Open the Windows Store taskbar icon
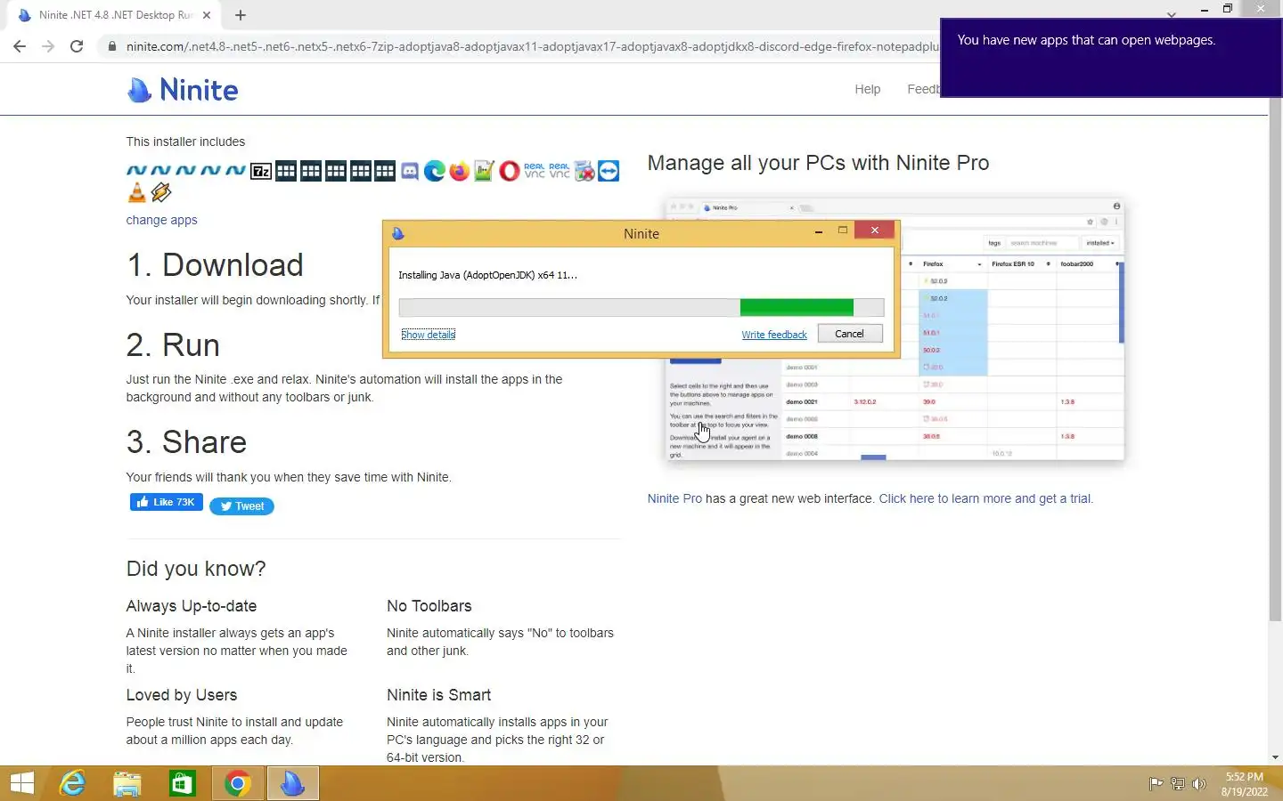 click(x=183, y=783)
